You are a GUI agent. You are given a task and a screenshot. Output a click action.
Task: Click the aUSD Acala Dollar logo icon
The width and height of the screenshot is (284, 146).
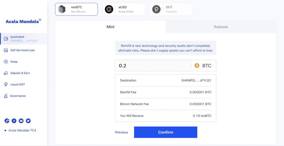point(109,9)
